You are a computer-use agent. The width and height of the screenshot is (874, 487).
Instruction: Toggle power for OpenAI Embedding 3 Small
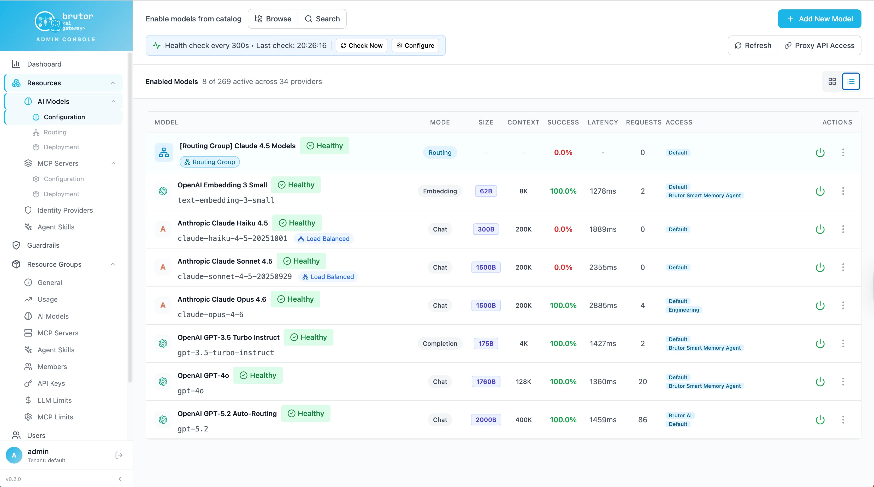click(820, 191)
